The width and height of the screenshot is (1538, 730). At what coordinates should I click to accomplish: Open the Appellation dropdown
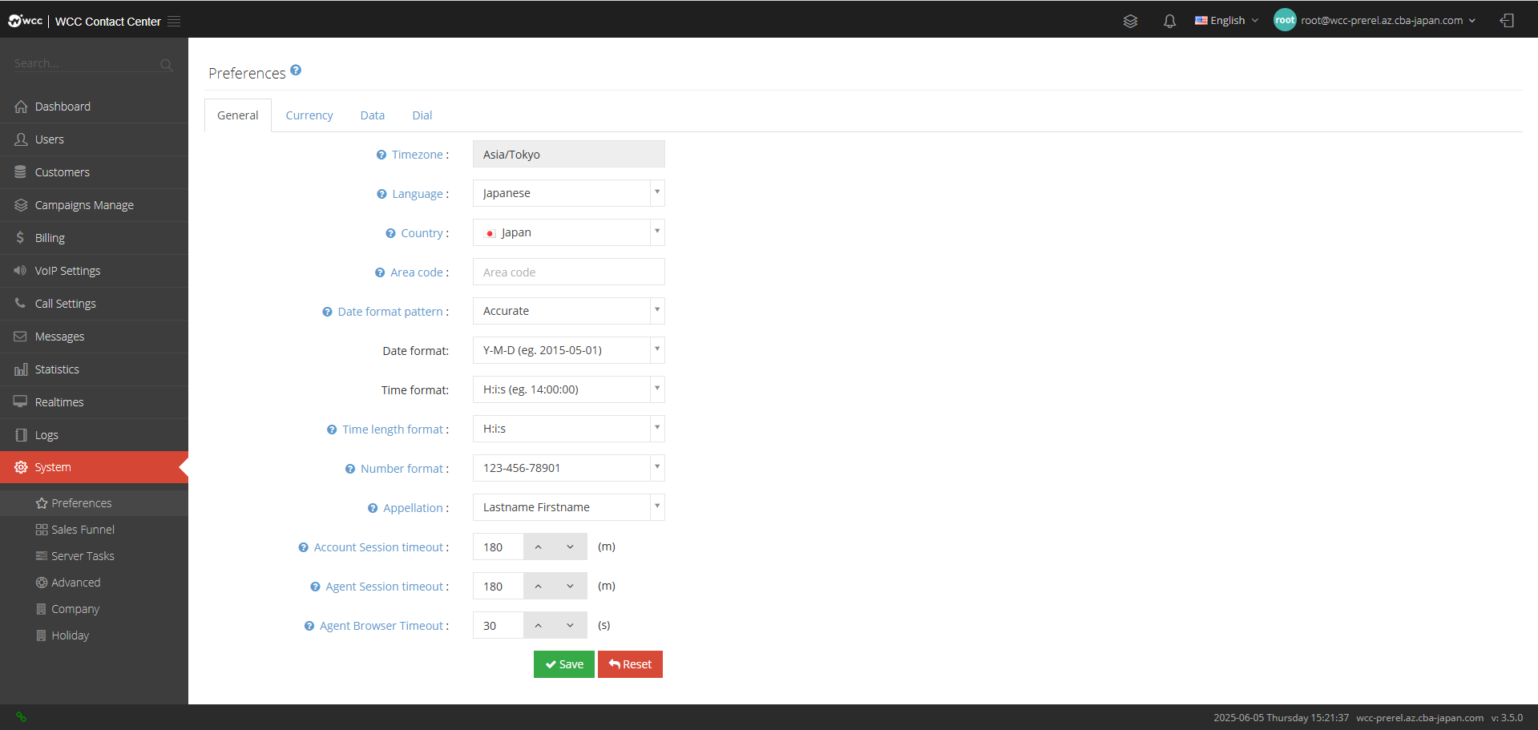pyautogui.click(x=569, y=507)
